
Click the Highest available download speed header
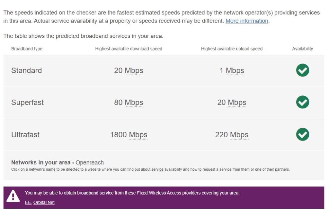click(x=129, y=49)
